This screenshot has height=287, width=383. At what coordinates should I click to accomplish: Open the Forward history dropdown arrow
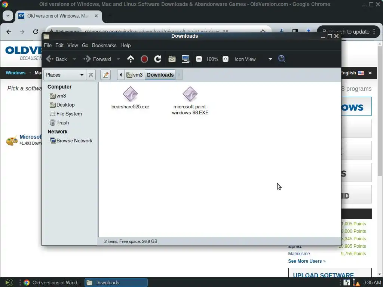[x=118, y=59]
